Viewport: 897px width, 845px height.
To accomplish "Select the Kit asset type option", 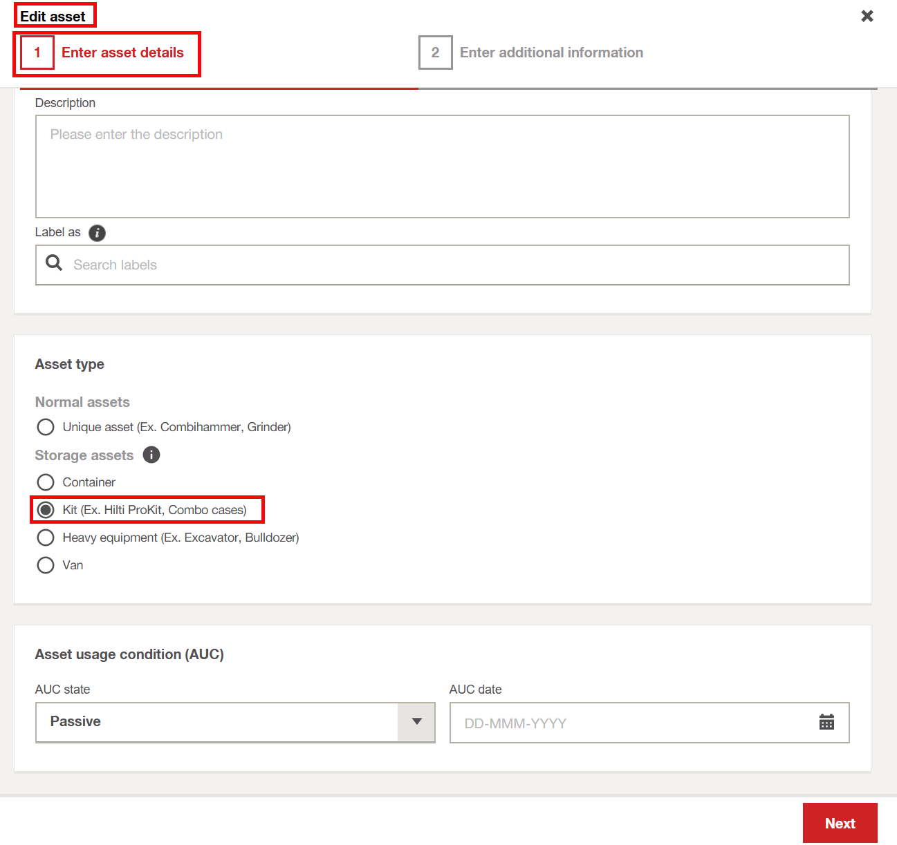I will coord(46,510).
